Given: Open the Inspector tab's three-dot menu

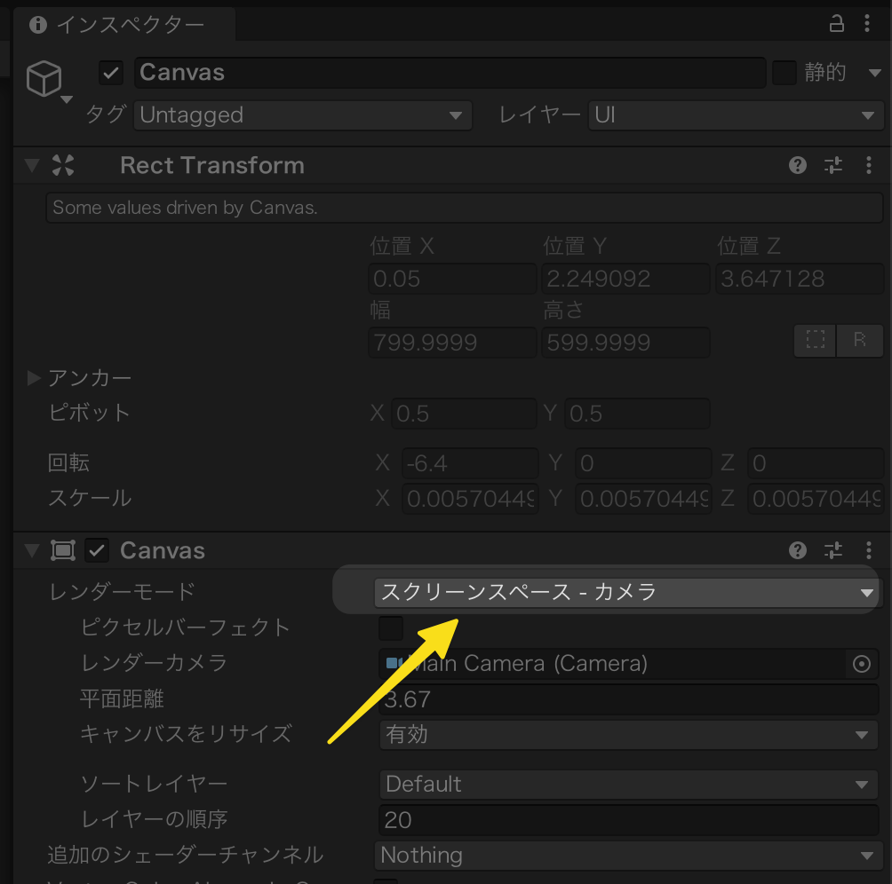Looking at the screenshot, I should tap(867, 23).
